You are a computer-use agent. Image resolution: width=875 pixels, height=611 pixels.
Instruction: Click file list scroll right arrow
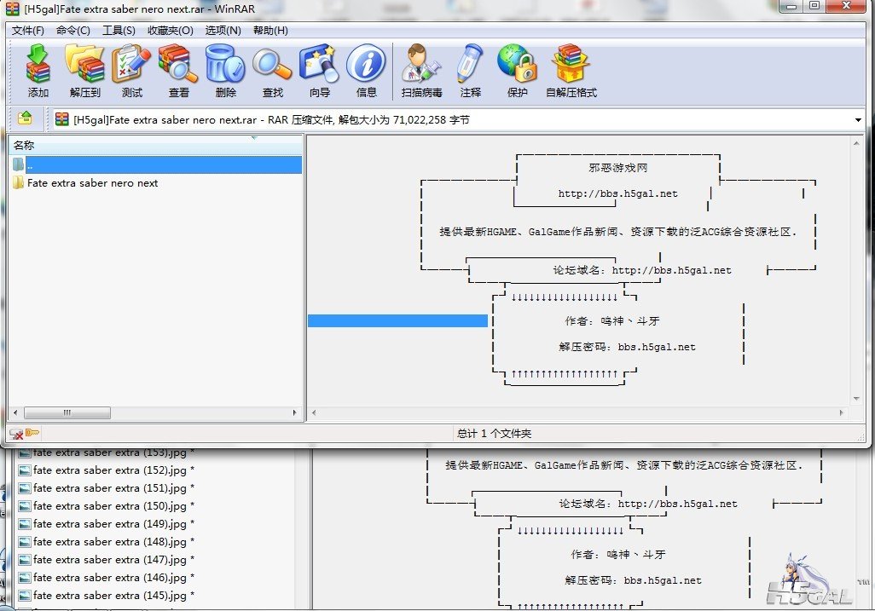pyautogui.click(x=294, y=412)
